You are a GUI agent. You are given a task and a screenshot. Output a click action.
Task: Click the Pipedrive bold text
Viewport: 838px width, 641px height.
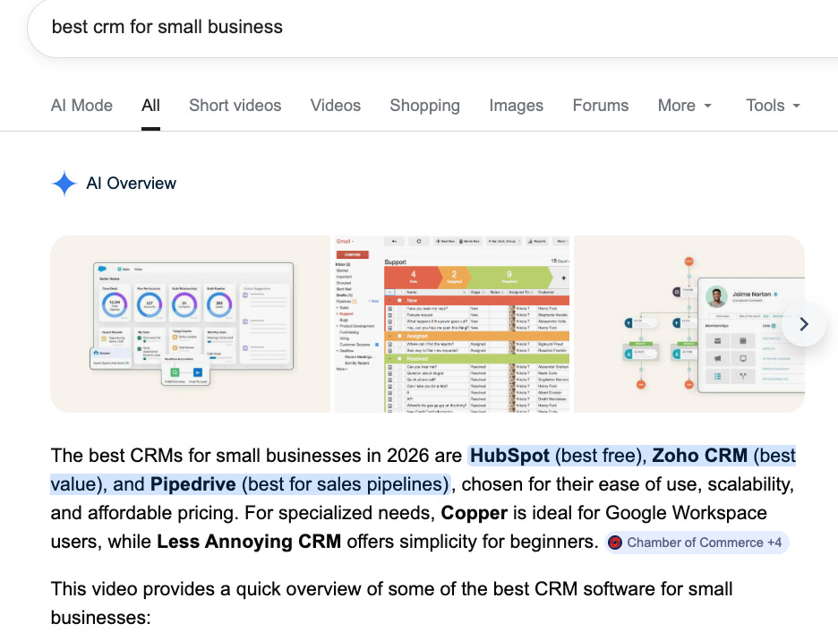point(192,484)
